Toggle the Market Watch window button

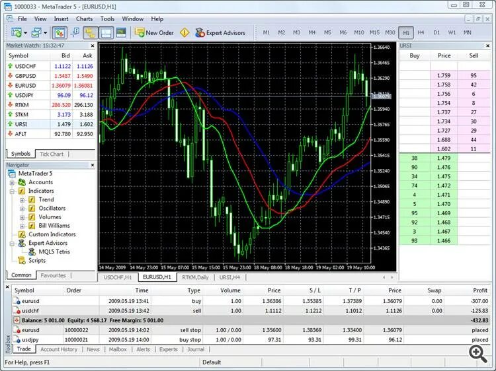point(60,32)
